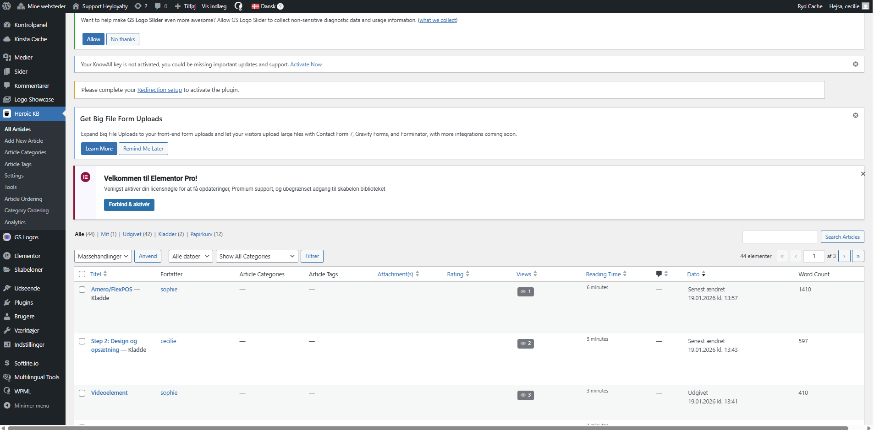
Task: Click the Filtrer button
Action: 312,256
